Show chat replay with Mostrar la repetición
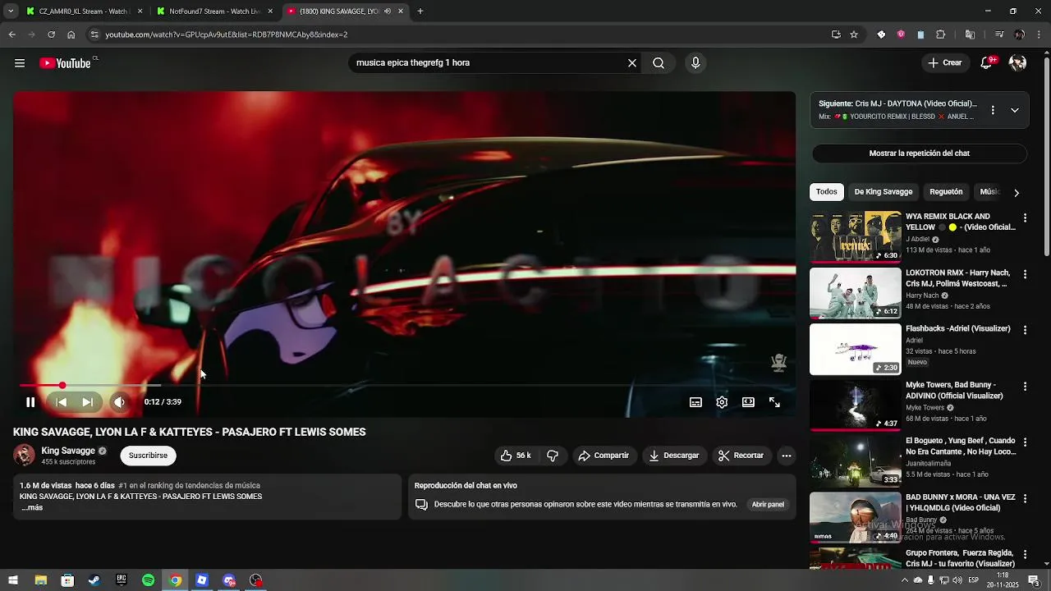This screenshot has height=591, width=1051. pyautogui.click(x=920, y=153)
